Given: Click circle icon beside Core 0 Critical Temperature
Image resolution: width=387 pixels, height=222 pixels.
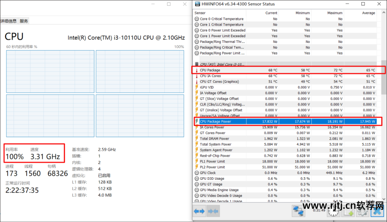Looking at the screenshot, I should (x=197, y=19).
